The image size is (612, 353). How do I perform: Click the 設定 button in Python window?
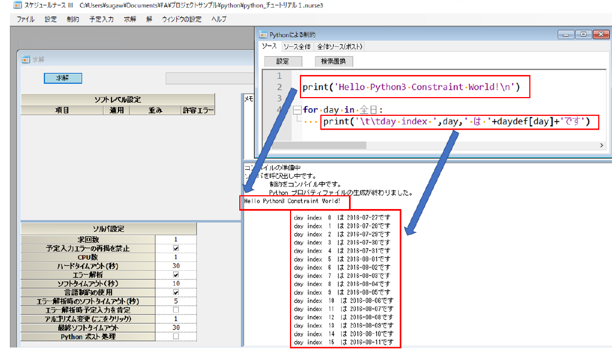(283, 61)
